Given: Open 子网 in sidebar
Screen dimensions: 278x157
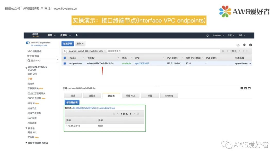Looking at the screenshot, I should point(30,79).
